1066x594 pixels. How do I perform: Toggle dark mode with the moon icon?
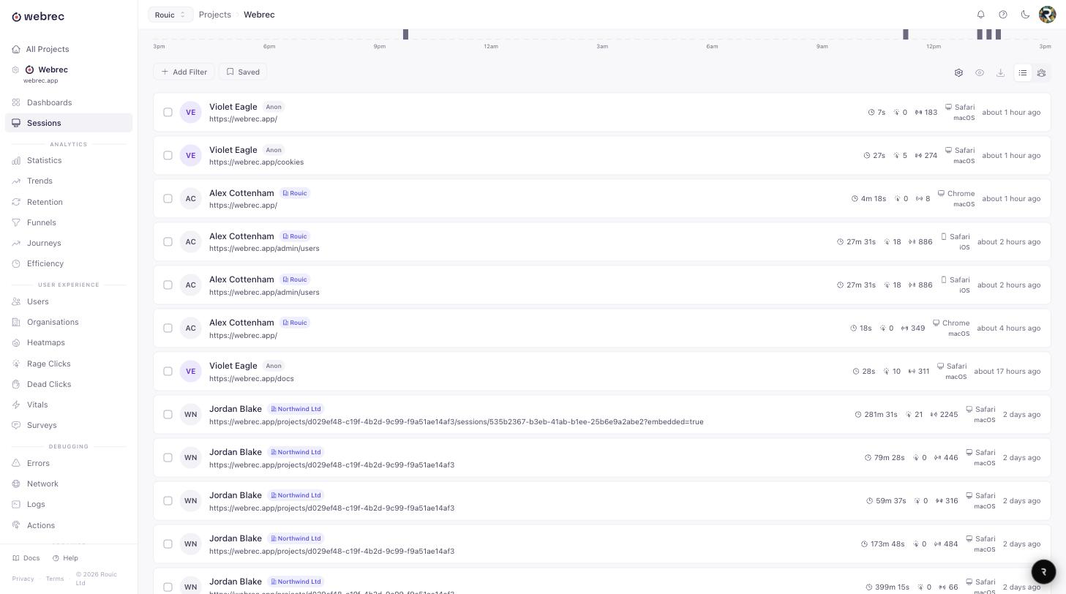tap(1025, 15)
